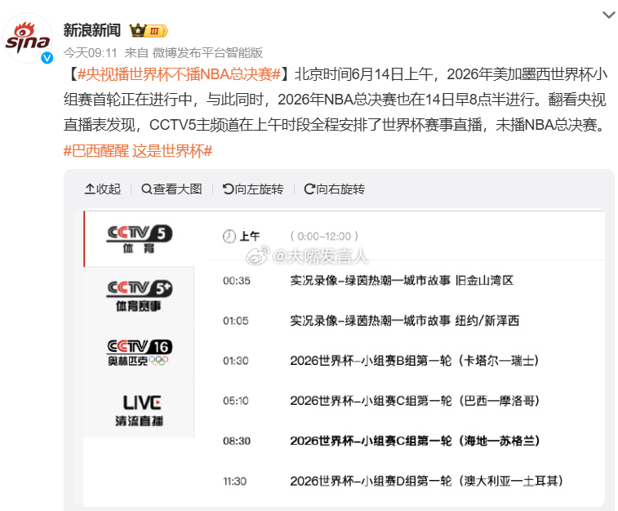Rotate image right with 向右旋转
Viewport: 618px width, 511px height.
click(x=334, y=189)
